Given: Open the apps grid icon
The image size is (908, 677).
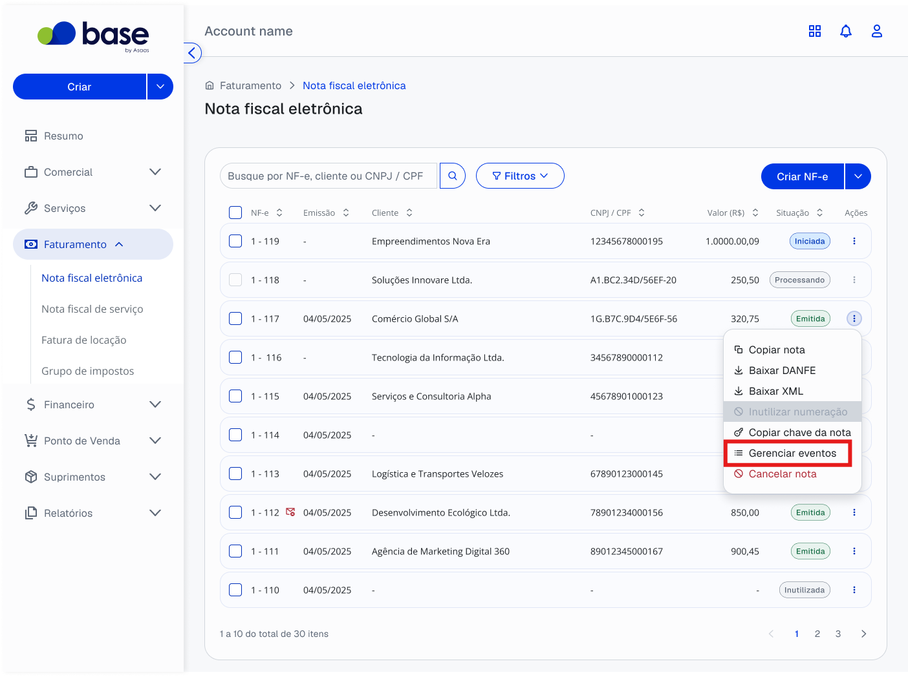Looking at the screenshot, I should pyautogui.click(x=815, y=31).
